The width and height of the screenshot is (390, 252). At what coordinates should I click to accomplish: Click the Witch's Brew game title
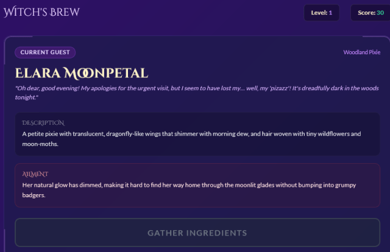[41, 12]
